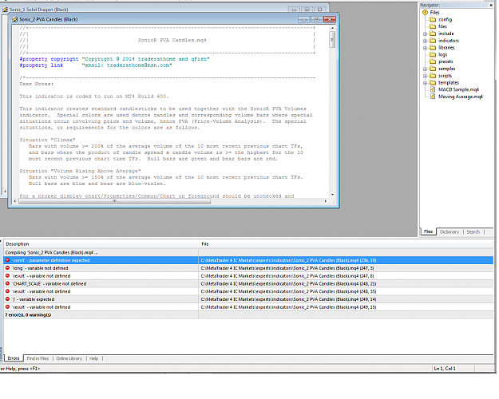Click the horizontal scrollbar thumb in code editor
This screenshot has height=399, width=499.
(114, 201)
